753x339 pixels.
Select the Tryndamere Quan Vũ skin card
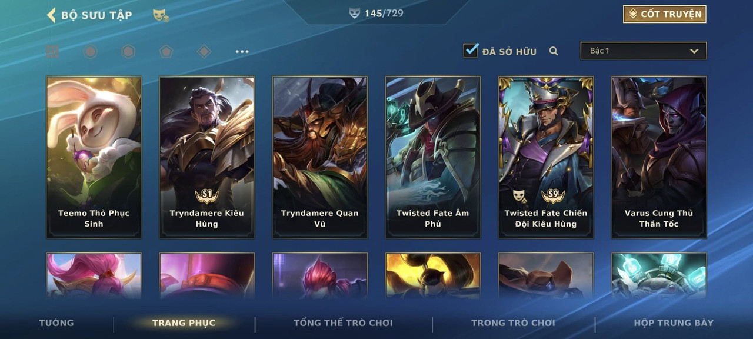coord(320,157)
